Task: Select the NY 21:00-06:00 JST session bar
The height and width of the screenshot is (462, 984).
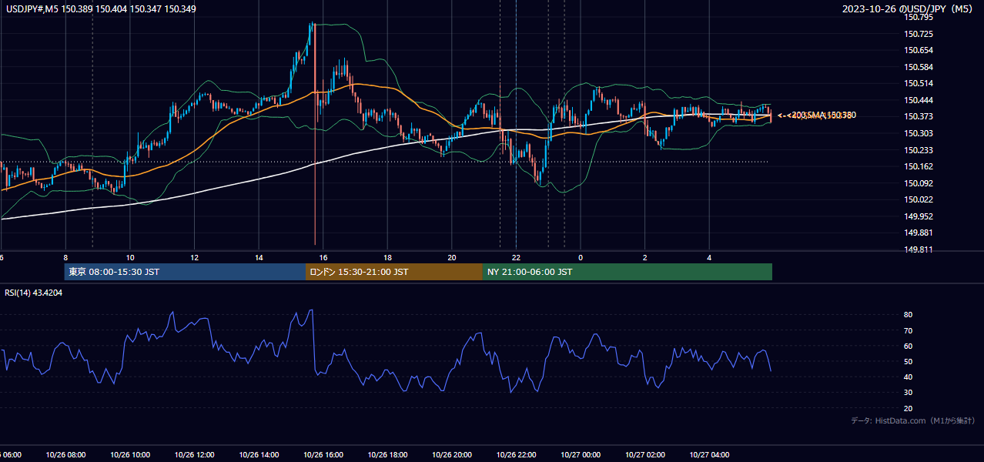Action: tap(628, 272)
